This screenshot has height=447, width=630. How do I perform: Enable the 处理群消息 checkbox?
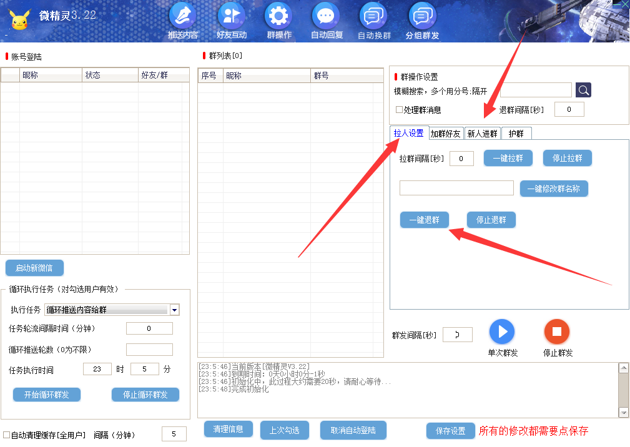[x=398, y=109]
